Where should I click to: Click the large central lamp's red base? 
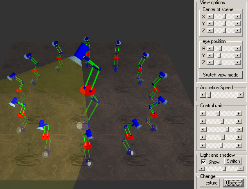(87, 90)
